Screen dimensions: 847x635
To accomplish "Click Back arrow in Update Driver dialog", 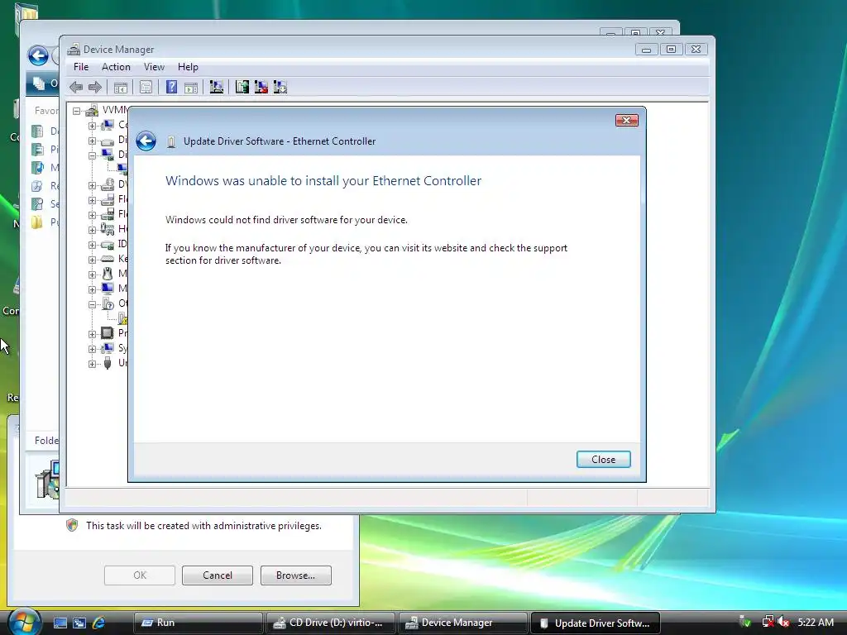I will click(146, 141).
